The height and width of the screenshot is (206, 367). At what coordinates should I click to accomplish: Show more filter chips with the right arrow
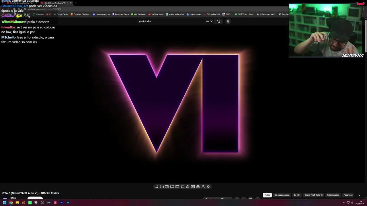click(x=359, y=195)
